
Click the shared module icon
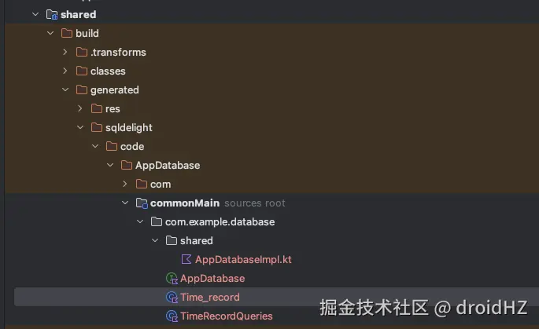click(x=51, y=14)
